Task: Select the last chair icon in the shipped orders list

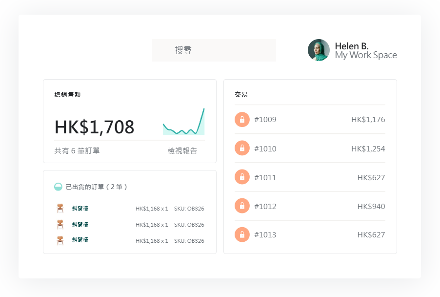Action: [60, 240]
